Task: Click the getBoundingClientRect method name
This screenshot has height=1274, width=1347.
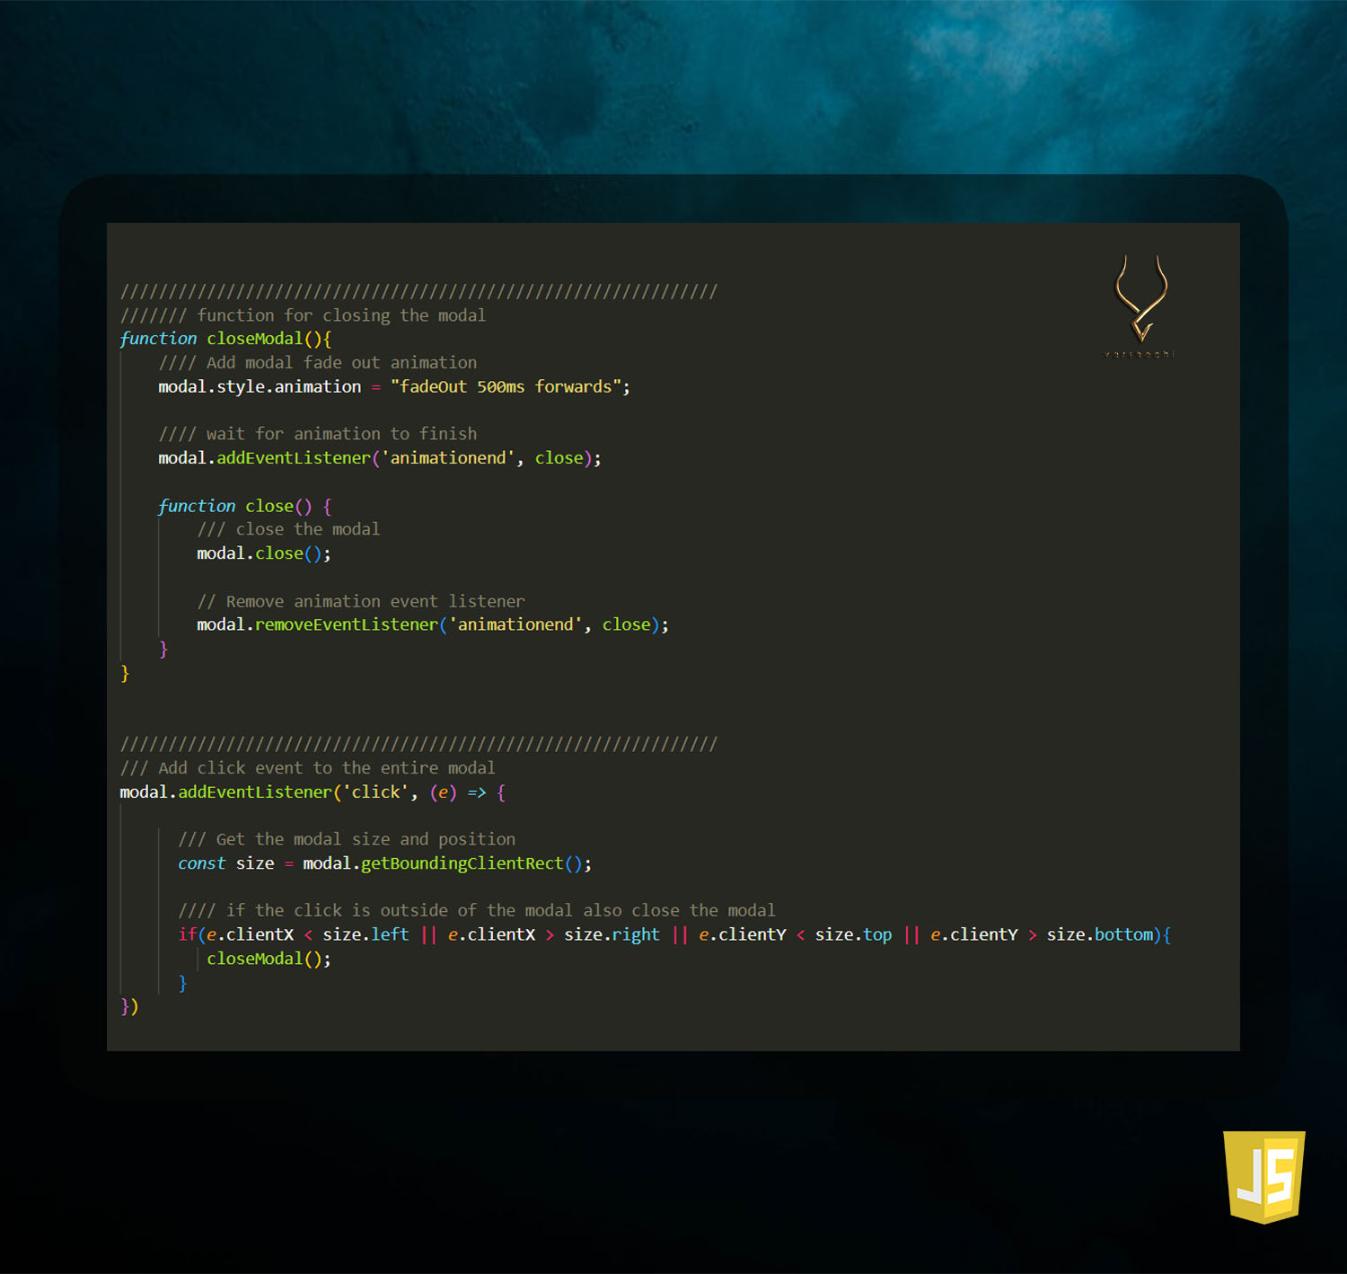Action: click(462, 863)
